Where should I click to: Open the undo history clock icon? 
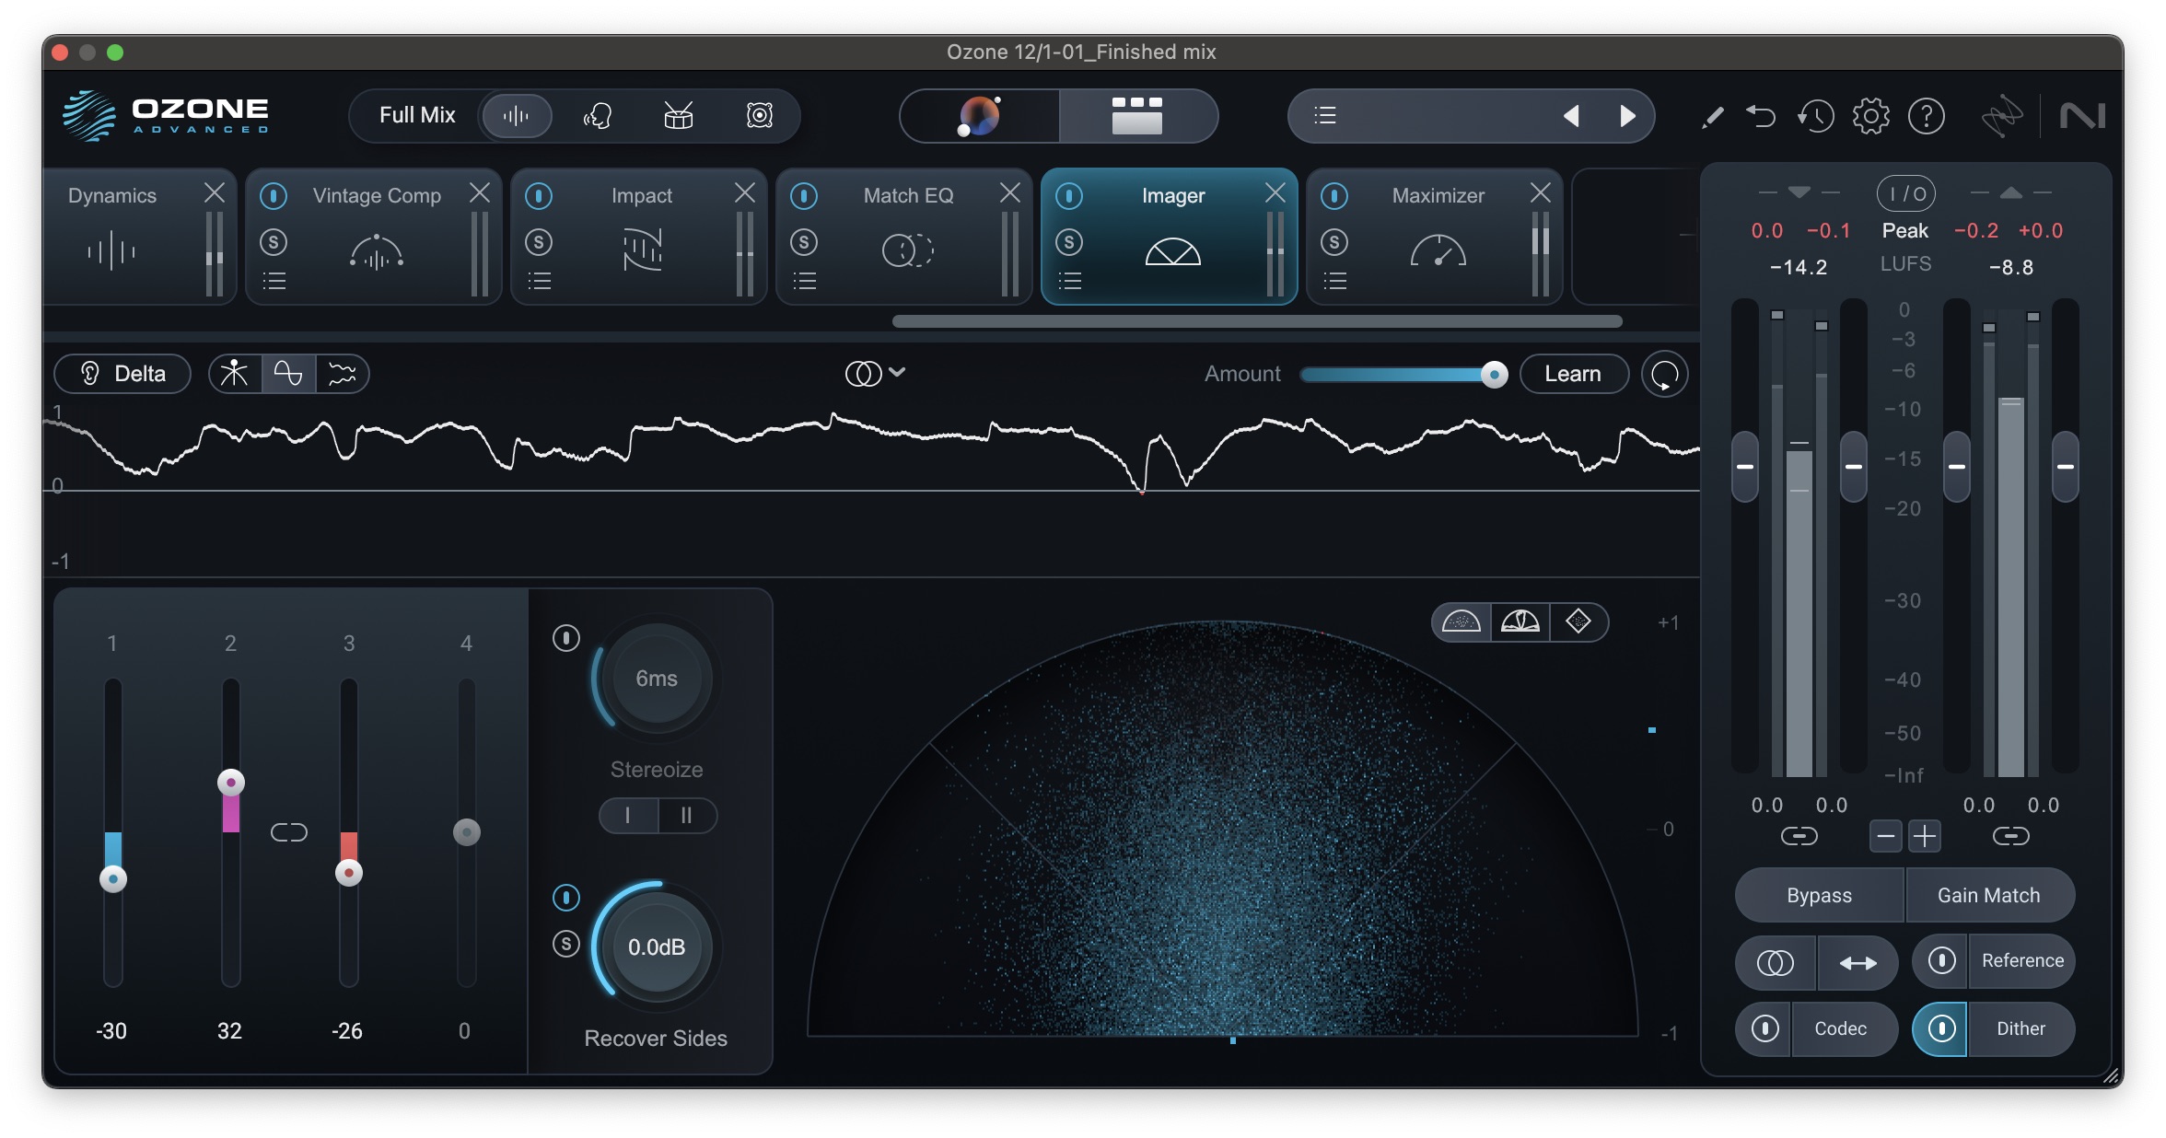click(1816, 116)
